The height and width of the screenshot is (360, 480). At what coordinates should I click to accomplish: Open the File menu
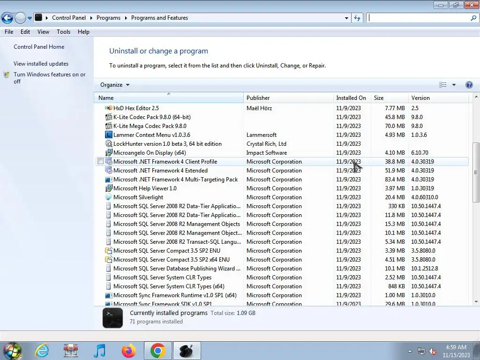coord(9,32)
